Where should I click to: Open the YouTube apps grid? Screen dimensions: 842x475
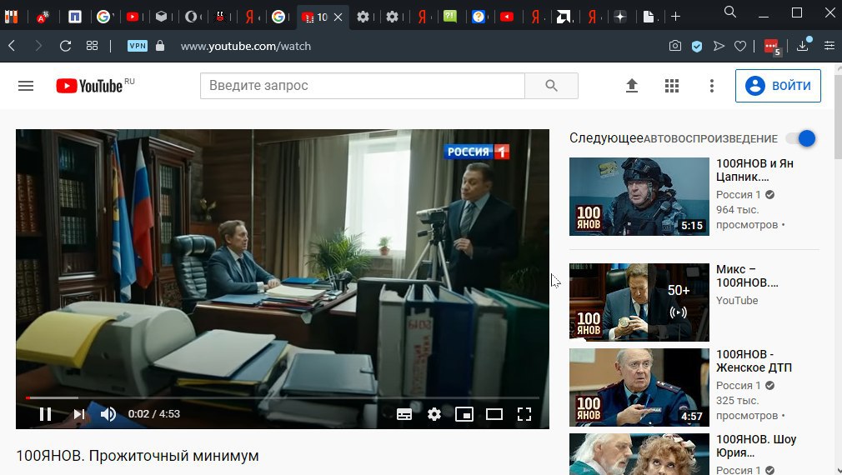(672, 86)
